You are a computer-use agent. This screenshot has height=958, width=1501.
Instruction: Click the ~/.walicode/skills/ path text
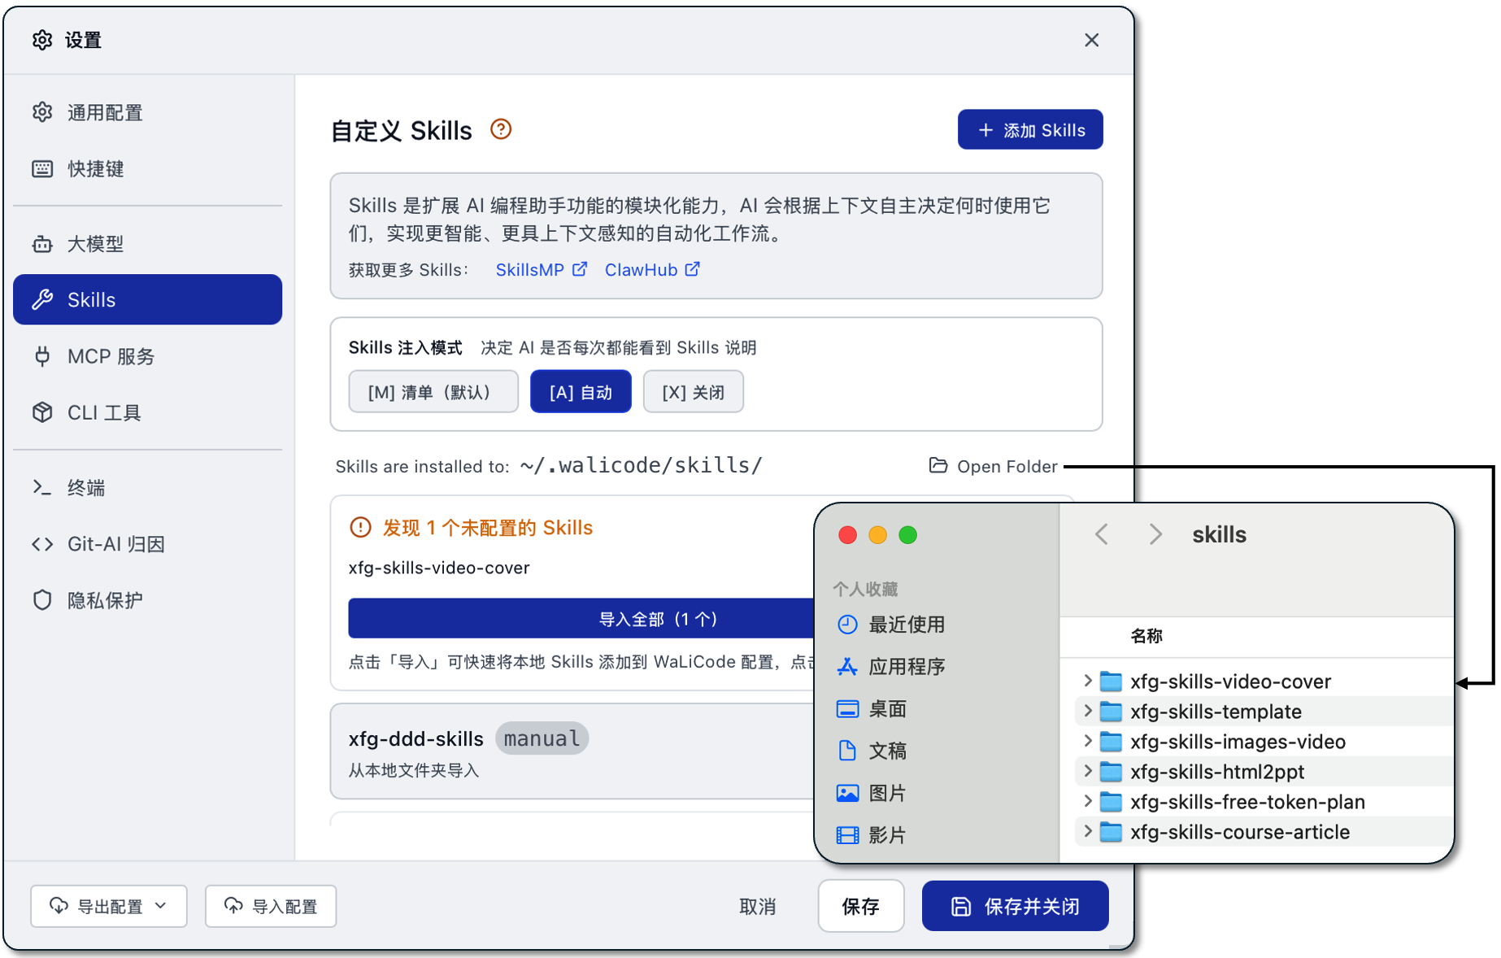pos(641,465)
